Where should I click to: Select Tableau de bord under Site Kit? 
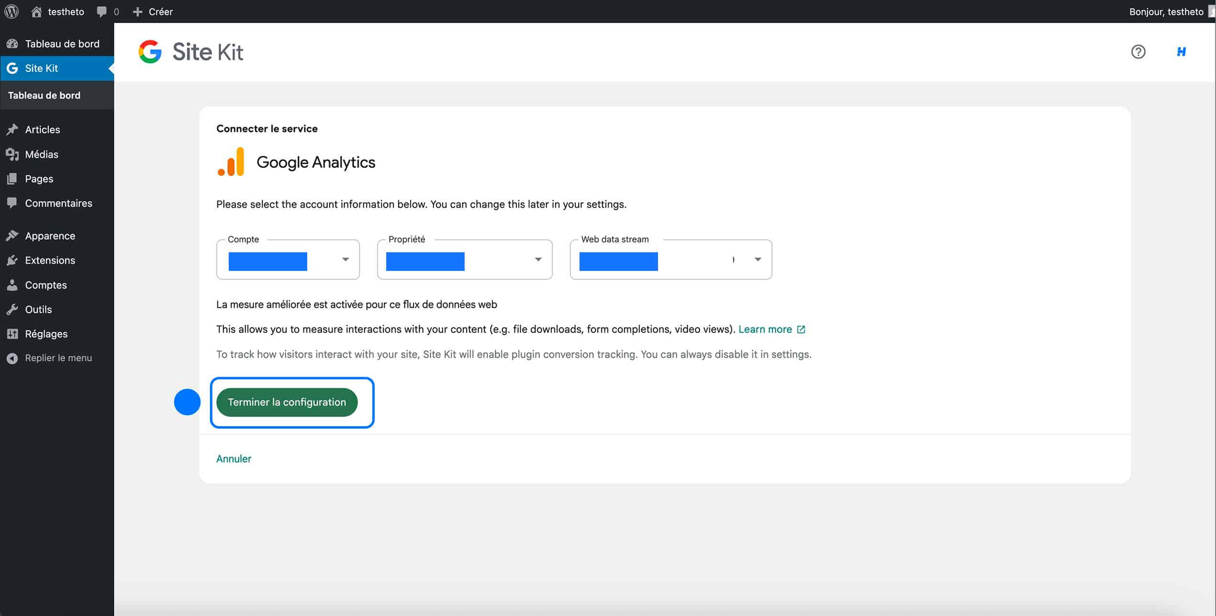coord(44,95)
